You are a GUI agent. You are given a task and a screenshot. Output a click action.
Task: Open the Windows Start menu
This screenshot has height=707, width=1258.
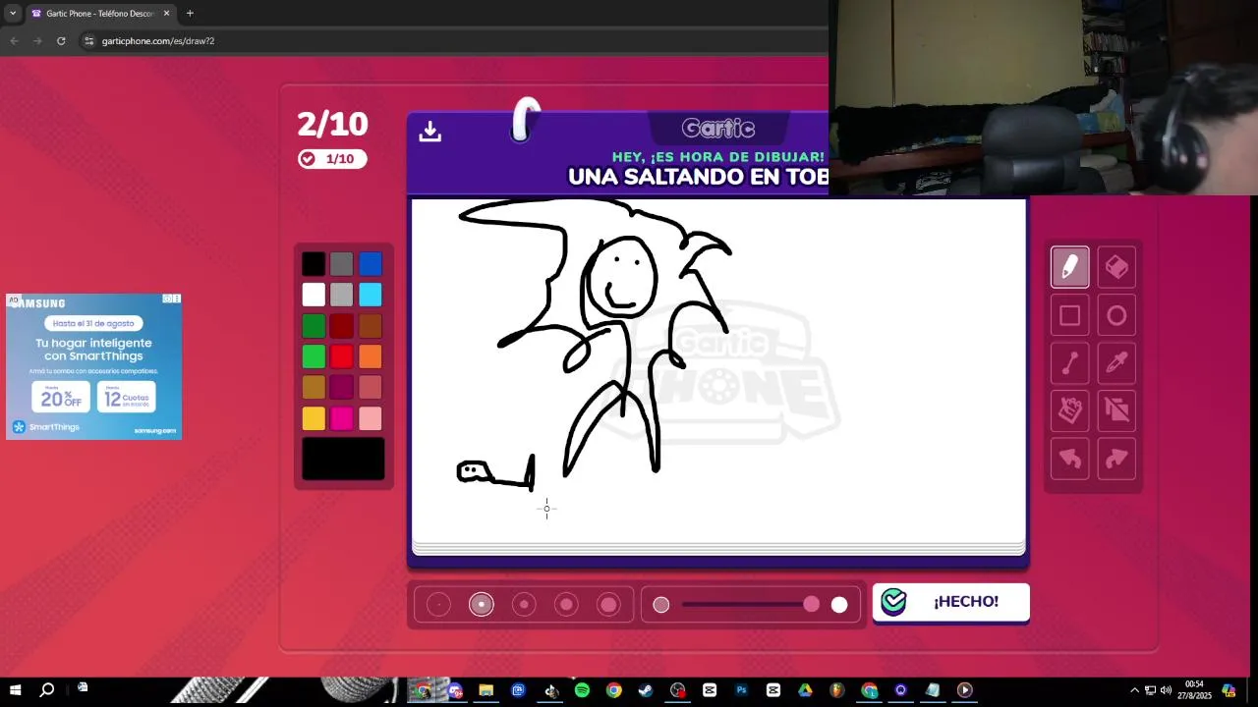click(15, 690)
